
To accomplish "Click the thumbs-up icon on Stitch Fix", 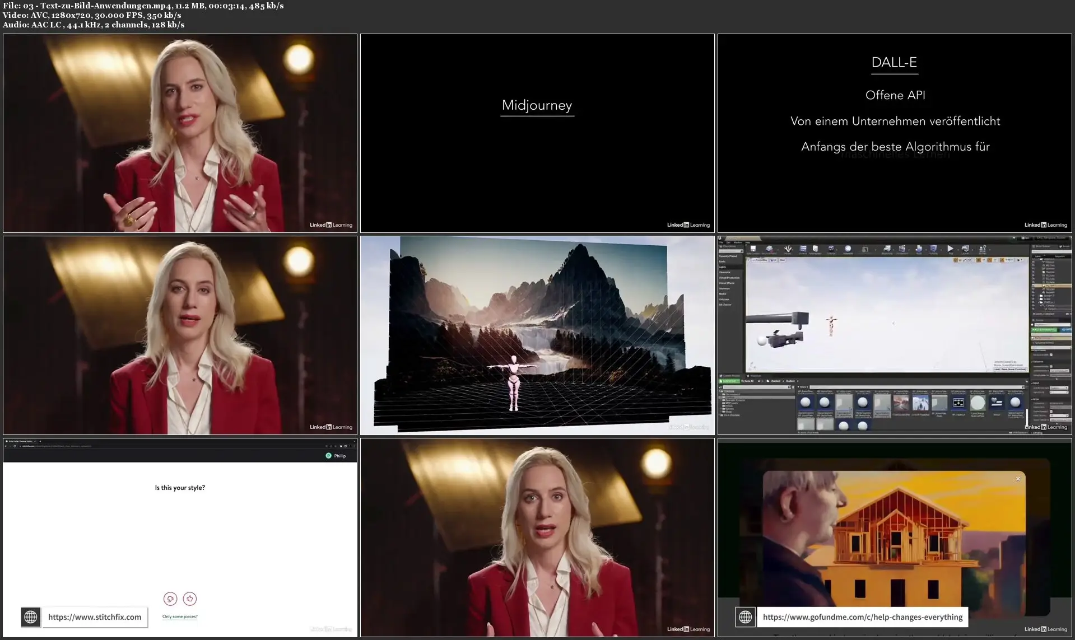I will point(190,599).
